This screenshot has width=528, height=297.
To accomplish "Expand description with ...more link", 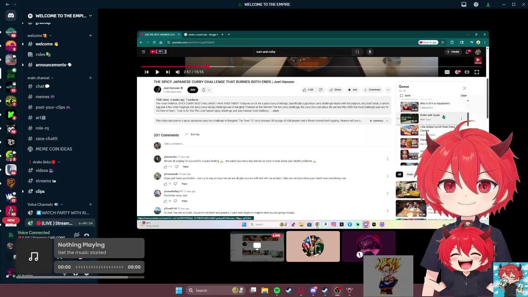I will tap(276, 111).
